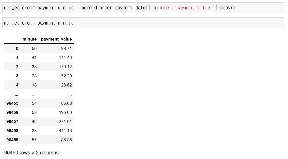Select payment value 72.20
The height and width of the screenshot is (159, 288).
click(x=67, y=76)
